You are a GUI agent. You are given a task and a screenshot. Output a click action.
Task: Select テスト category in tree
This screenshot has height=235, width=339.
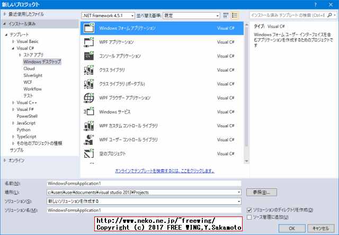pyautogui.click(x=28, y=95)
